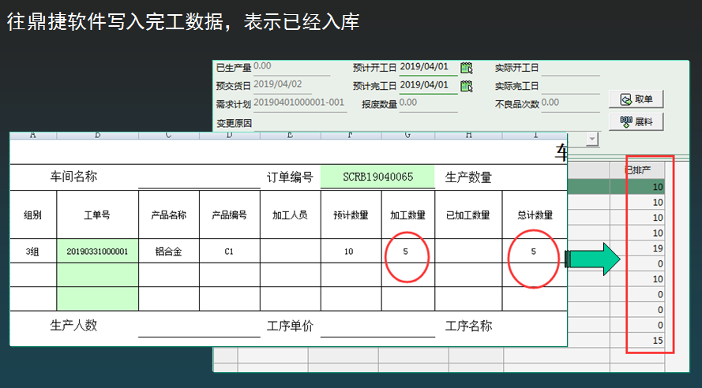Click the 需求计划 value 20190401000001-001

point(298,103)
